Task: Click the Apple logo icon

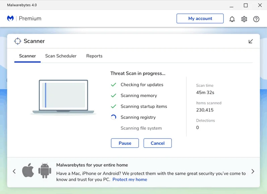Action: tap(28, 171)
